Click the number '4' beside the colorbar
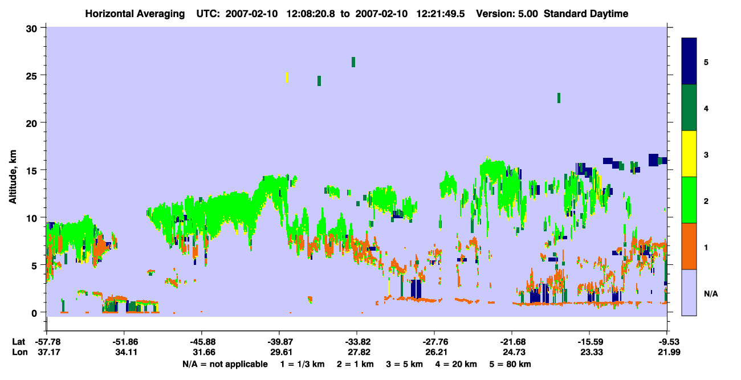Image resolution: width=741 pixels, height=380 pixels. point(706,108)
